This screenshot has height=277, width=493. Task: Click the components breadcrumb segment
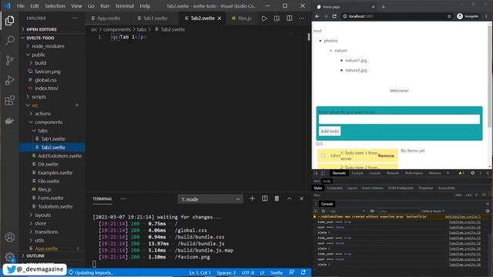pos(117,29)
